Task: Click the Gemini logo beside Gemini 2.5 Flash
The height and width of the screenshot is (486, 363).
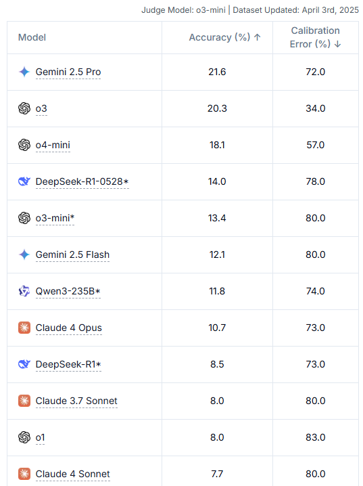Action: pos(24,255)
